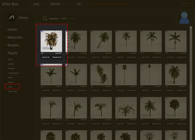Toggle the checkmark on the Palm004 thumbnail
Image resolution: width=195 pixels, height=140 pixels.
(117, 31)
